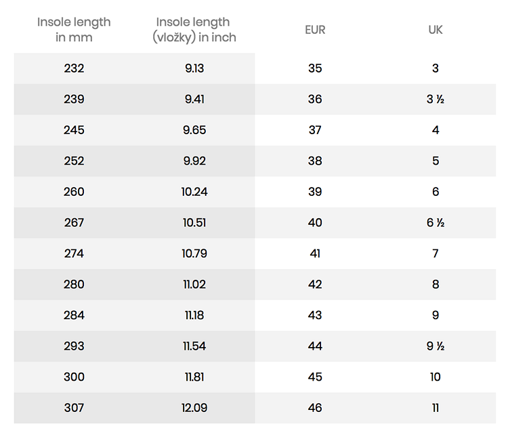Screen dimensions: 508x435
Task: Click the 11.54 inch value cell
Action: click(194, 346)
